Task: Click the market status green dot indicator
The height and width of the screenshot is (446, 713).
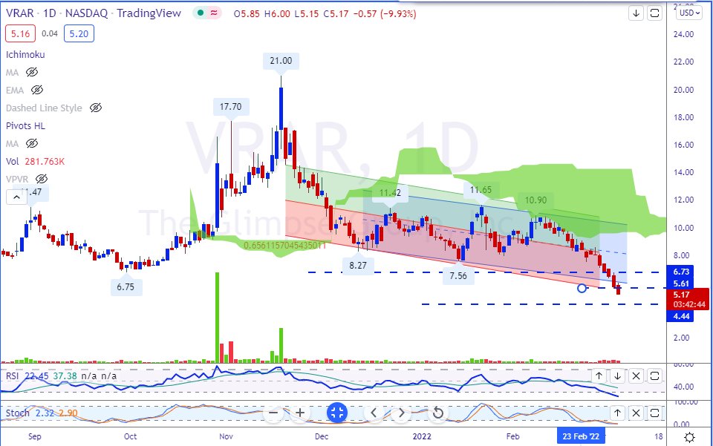Action: (200, 13)
